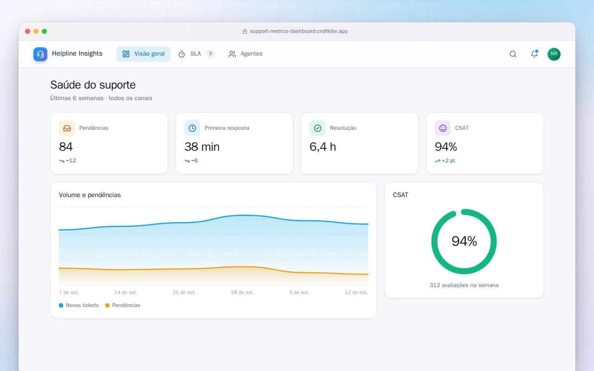This screenshot has width=594, height=371.
Task: Click the 38 min first response value
Action: (x=202, y=147)
